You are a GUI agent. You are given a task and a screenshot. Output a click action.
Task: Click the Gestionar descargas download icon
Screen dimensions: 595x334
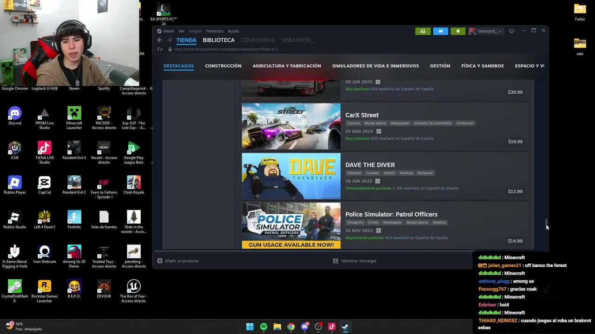coord(336,261)
